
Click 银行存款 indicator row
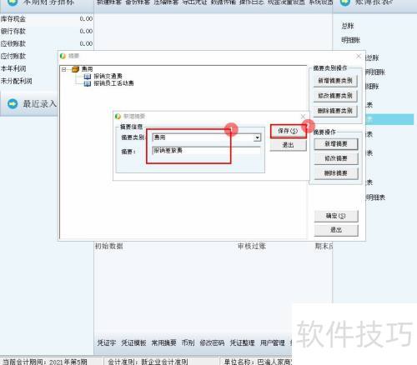[47, 31]
